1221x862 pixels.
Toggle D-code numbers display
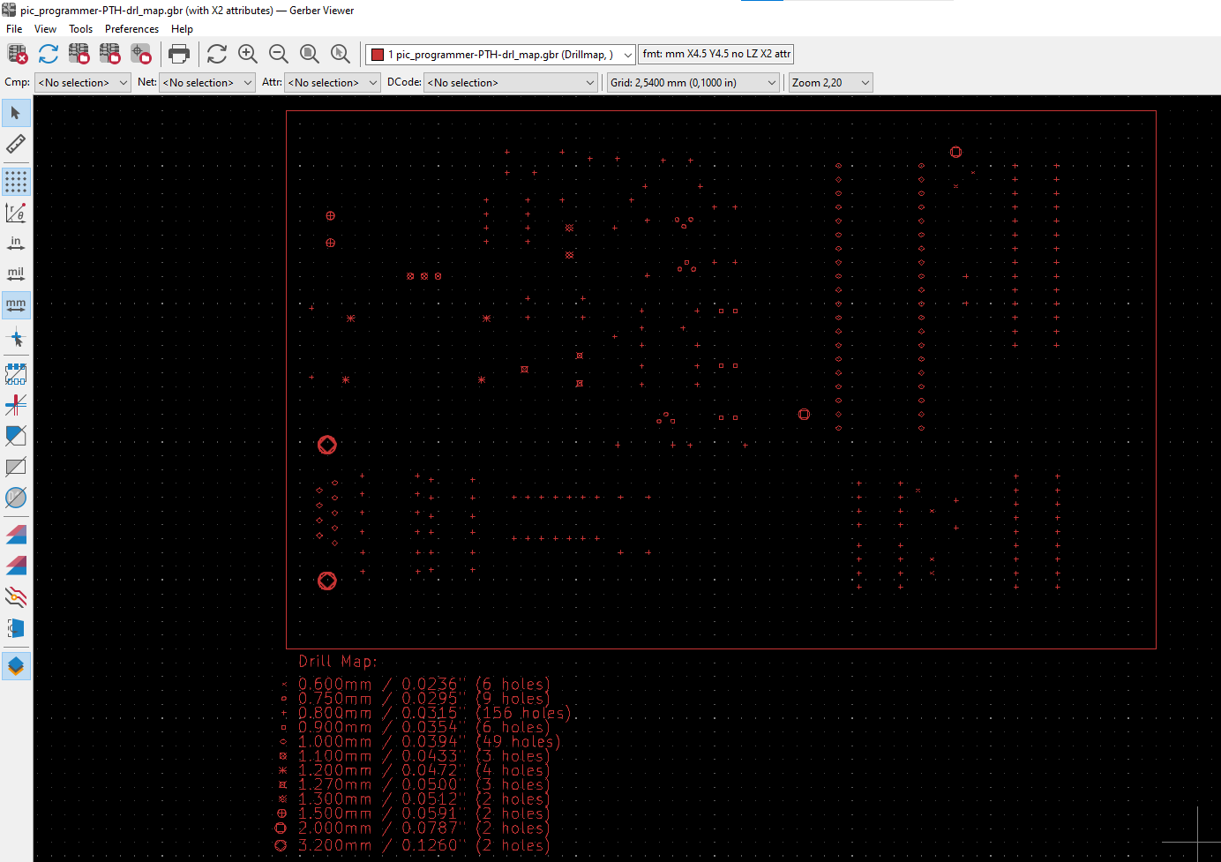tap(16, 498)
